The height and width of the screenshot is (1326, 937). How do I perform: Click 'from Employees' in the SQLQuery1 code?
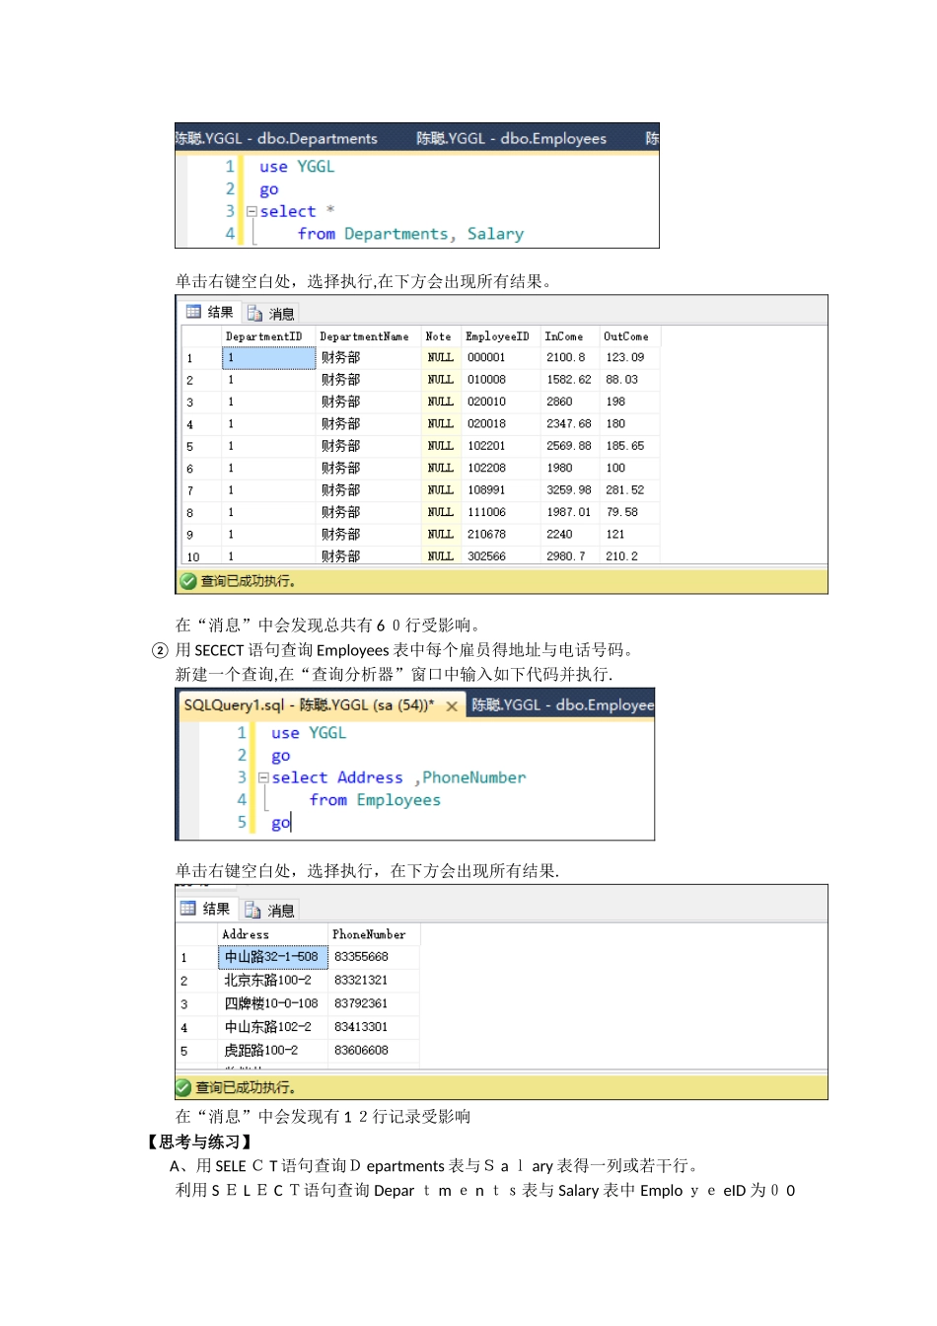(375, 801)
